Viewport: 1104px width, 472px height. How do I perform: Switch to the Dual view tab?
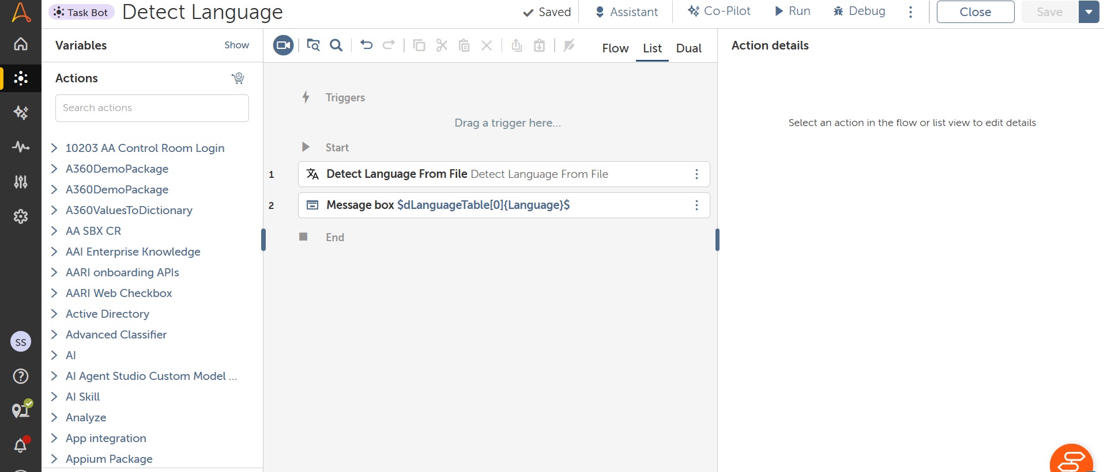pos(688,48)
